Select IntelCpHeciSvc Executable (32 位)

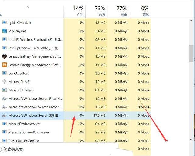(x=75, y=48)
